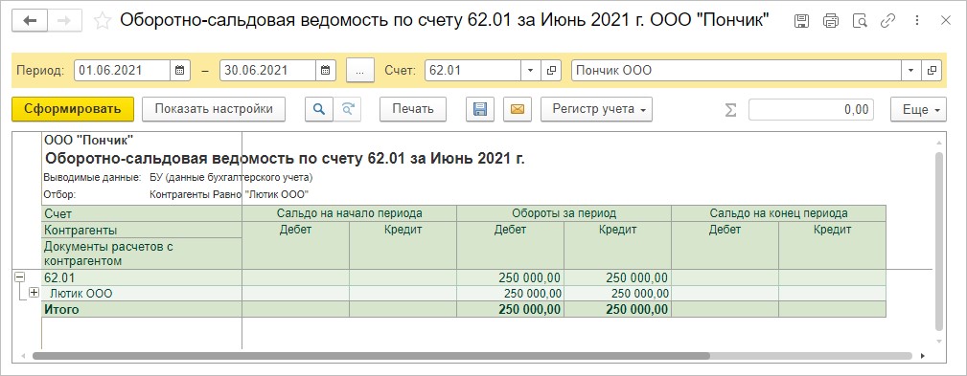Open calendar for end date 30.06.2021

pyautogui.click(x=326, y=70)
